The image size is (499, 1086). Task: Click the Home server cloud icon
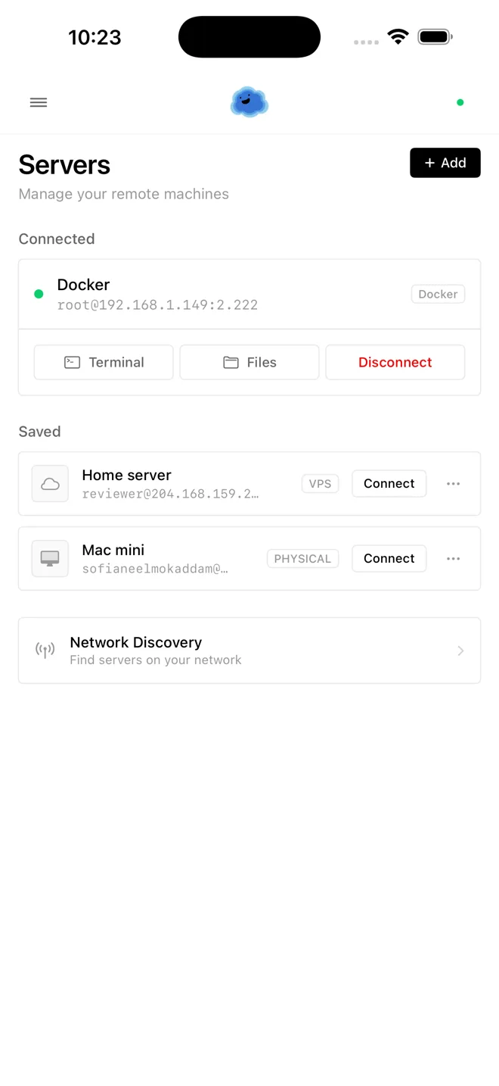click(50, 484)
